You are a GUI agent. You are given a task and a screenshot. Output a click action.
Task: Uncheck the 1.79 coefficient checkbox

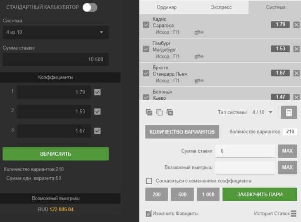(x=97, y=92)
